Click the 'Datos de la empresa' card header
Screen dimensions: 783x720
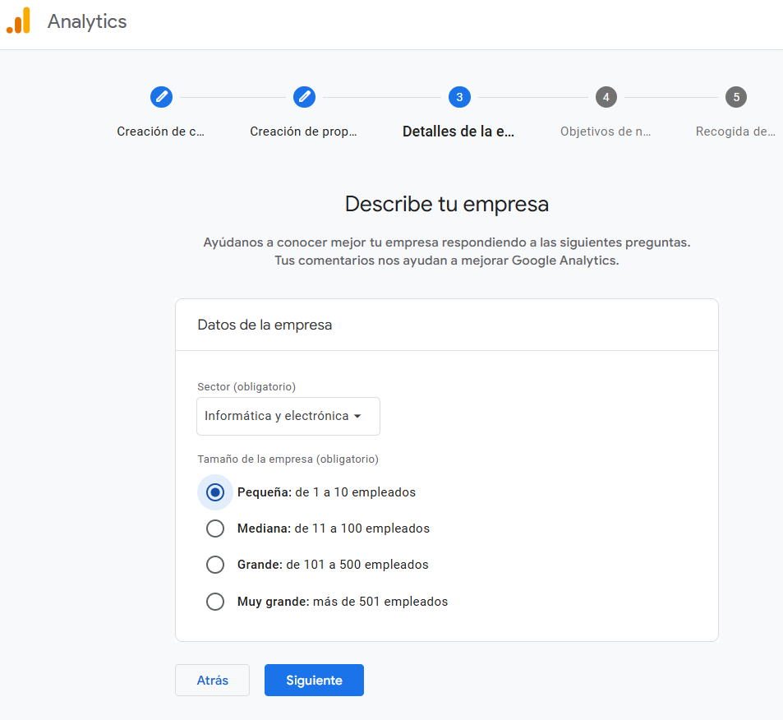265,325
